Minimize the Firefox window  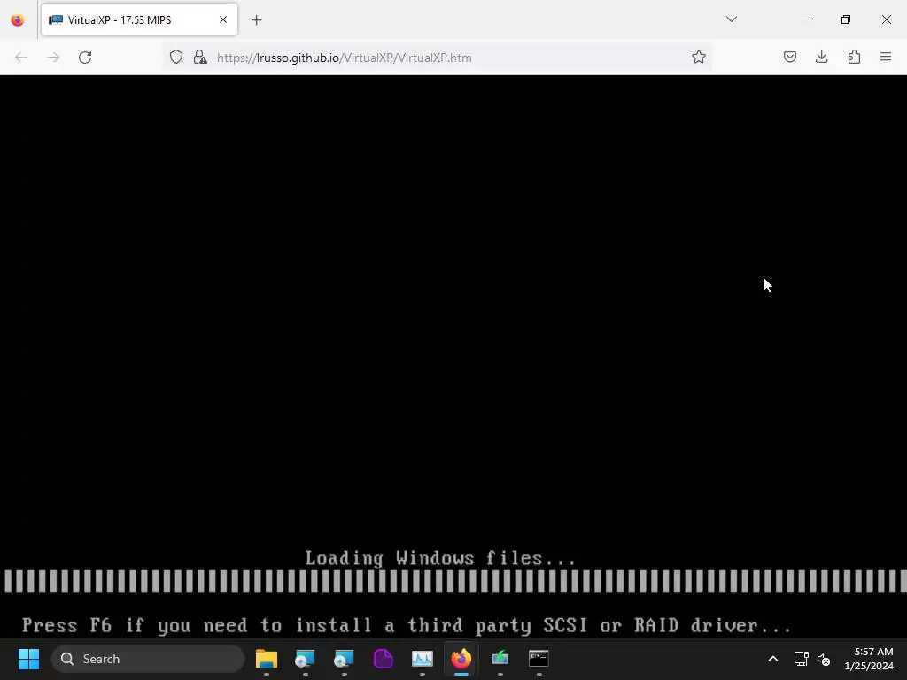[x=804, y=19]
